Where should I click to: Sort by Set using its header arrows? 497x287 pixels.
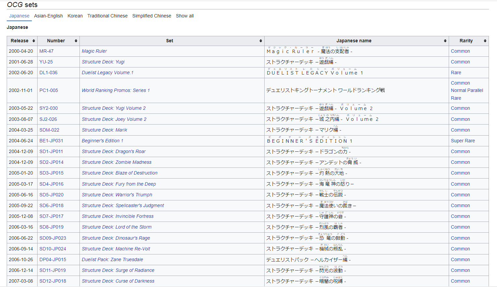(x=261, y=41)
